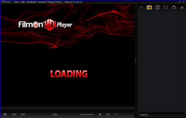Open the TV channels list icon

point(149,7)
